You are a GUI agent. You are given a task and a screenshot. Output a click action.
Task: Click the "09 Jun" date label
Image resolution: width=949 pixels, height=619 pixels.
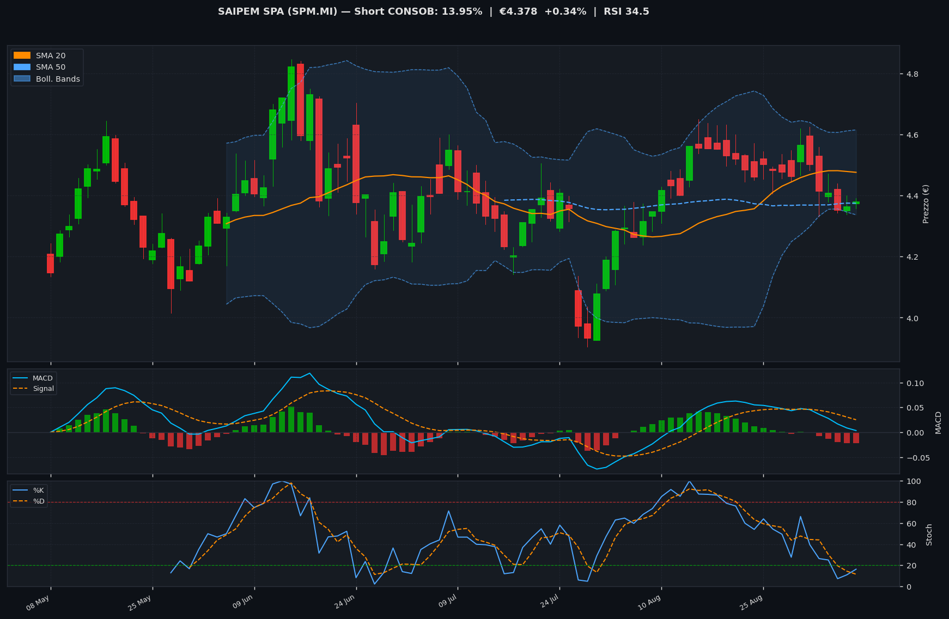point(243,603)
